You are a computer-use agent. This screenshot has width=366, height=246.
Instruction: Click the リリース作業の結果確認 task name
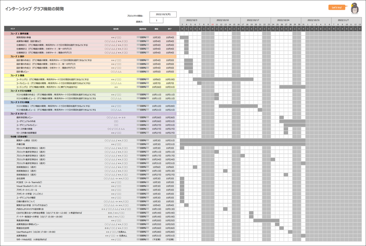click(x=26, y=133)
